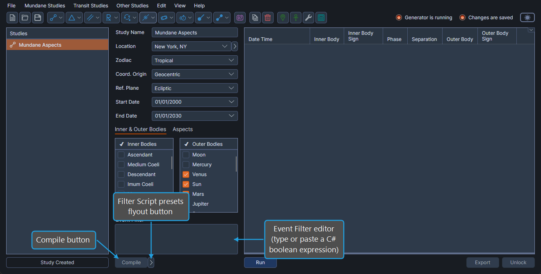Check the Mercury outer body checkbox
The image size is (541, 274).
[x=186, y=165]
